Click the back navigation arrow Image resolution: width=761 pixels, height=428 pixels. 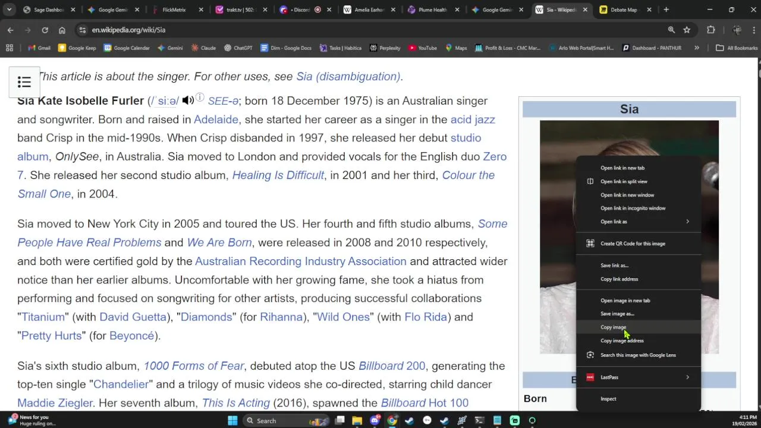pos(11,30)
